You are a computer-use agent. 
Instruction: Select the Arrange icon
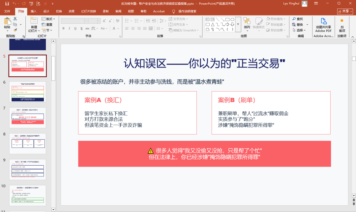tap(247, 21)
